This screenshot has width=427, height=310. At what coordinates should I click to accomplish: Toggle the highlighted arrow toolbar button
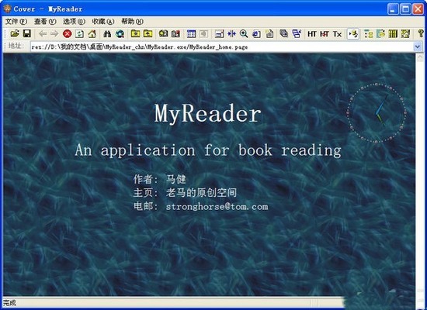click(353, 34)
